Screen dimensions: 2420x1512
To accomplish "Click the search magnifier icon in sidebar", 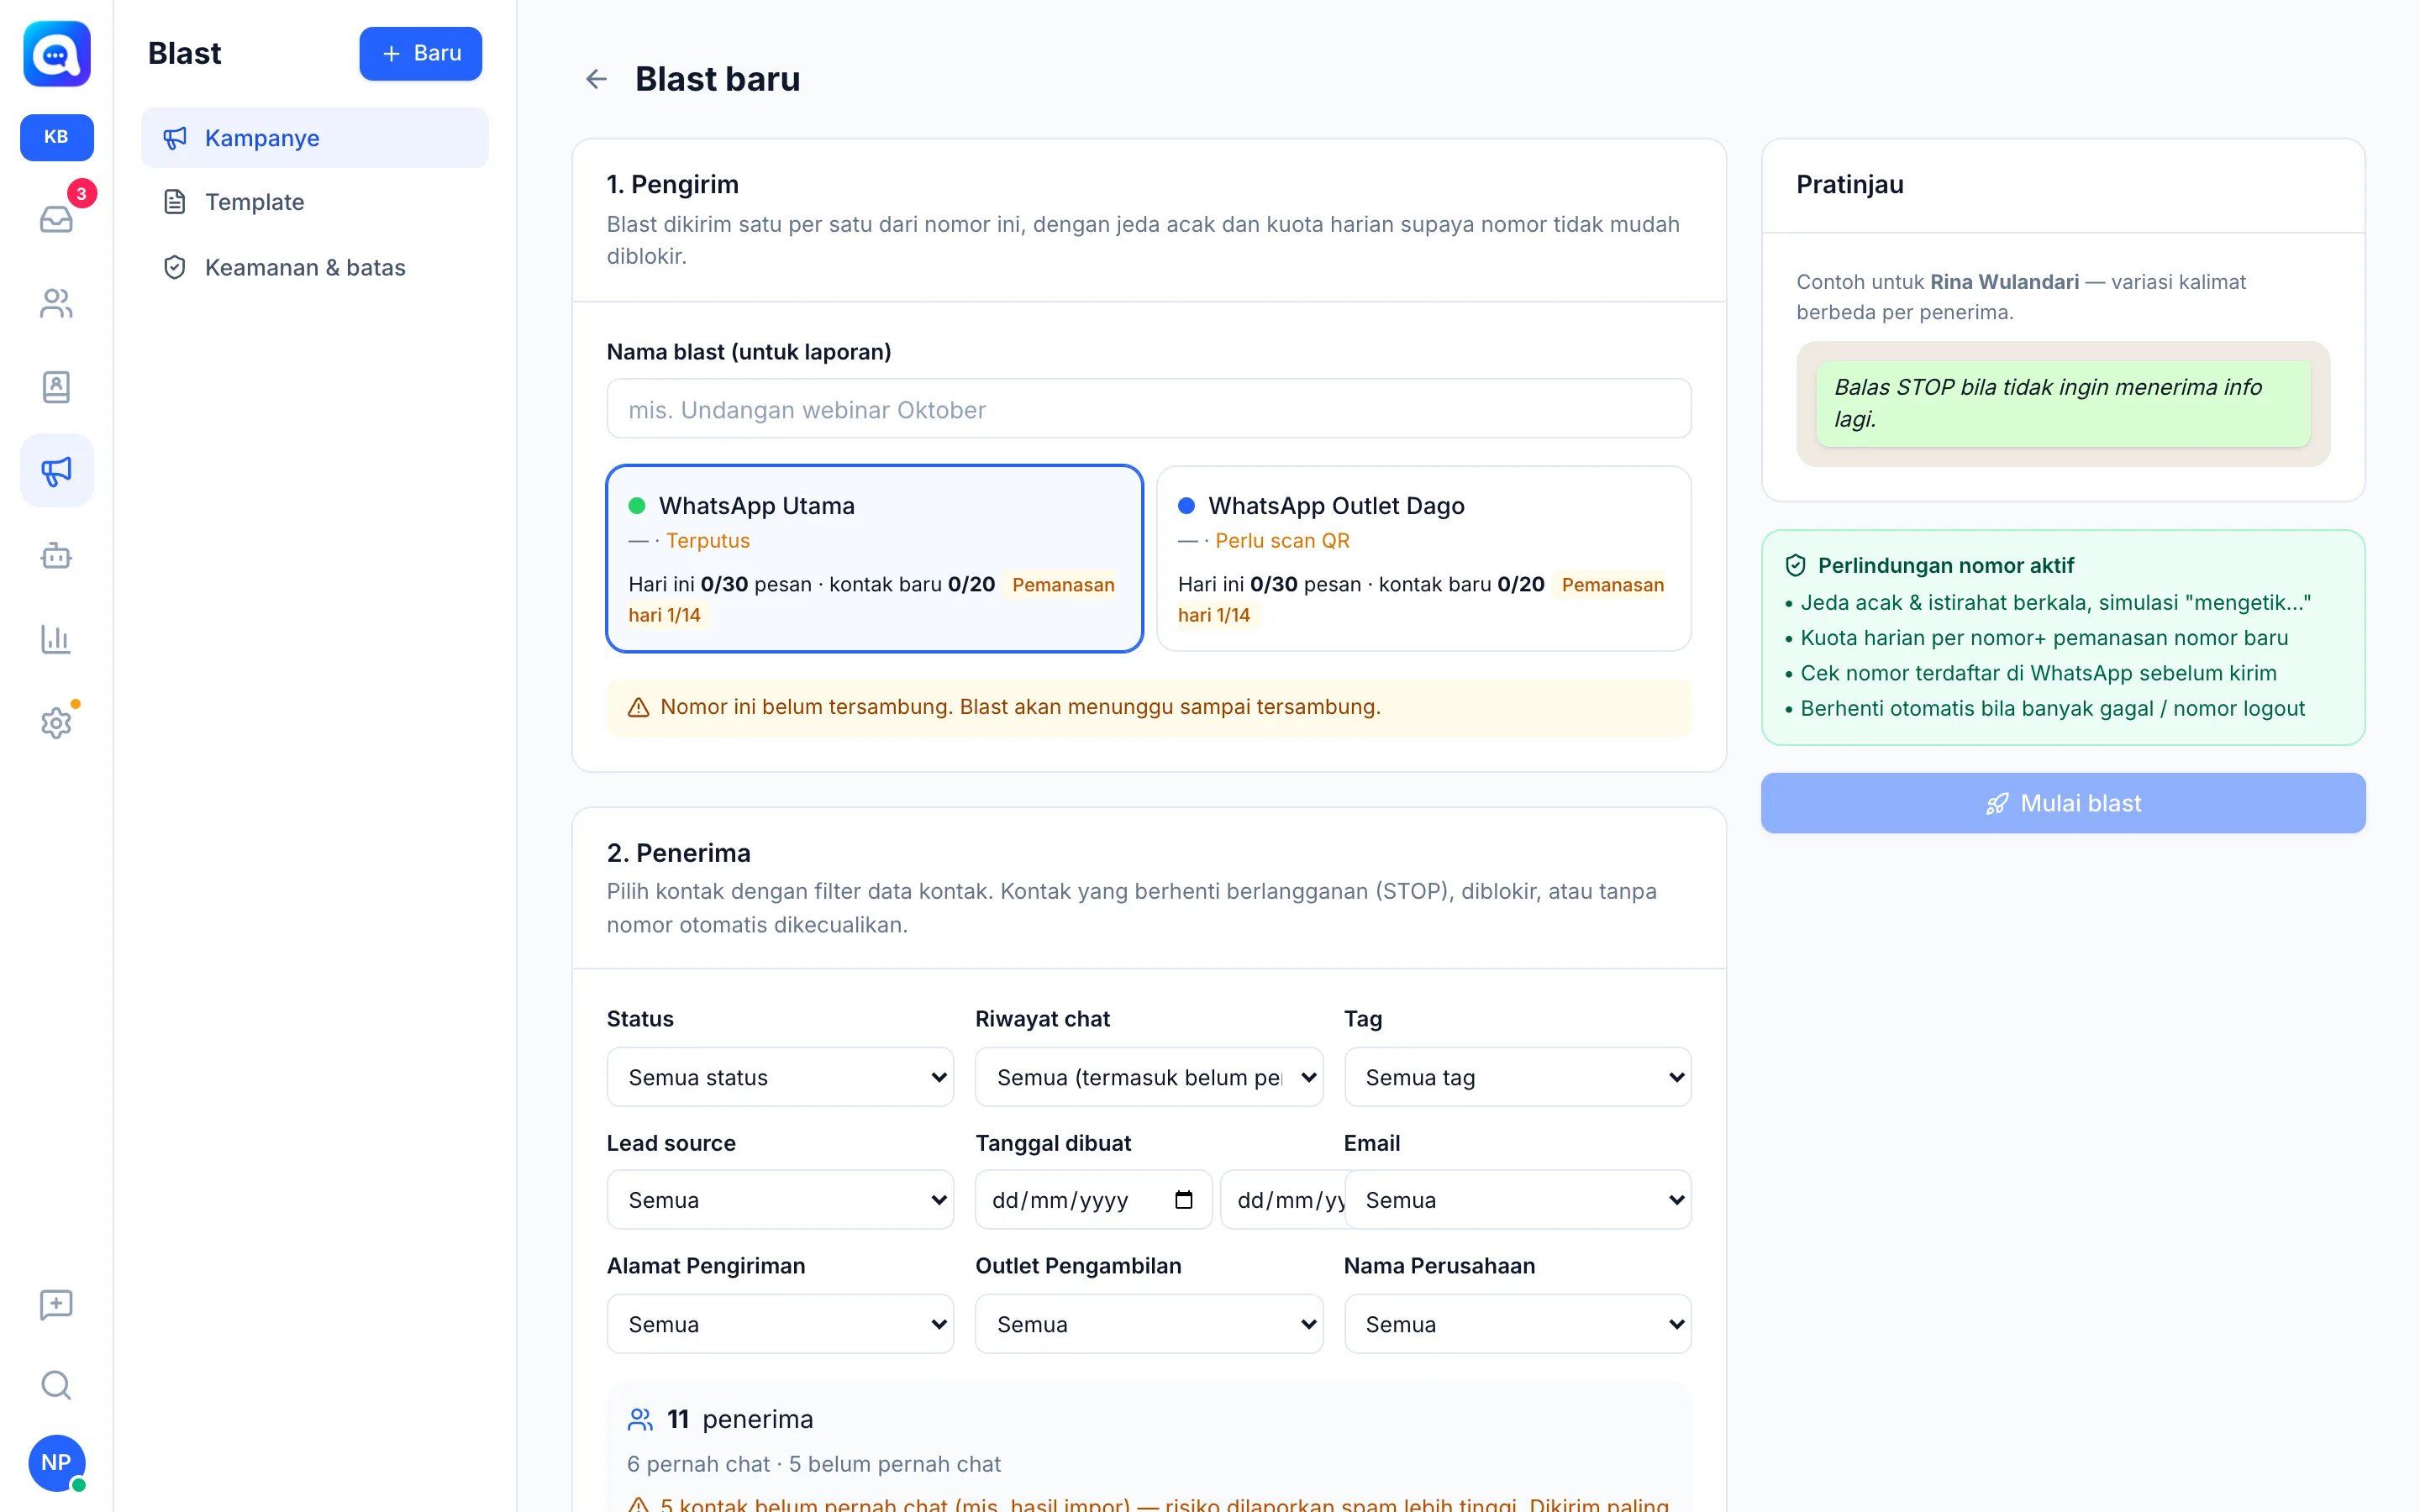I will point(56,1385).
